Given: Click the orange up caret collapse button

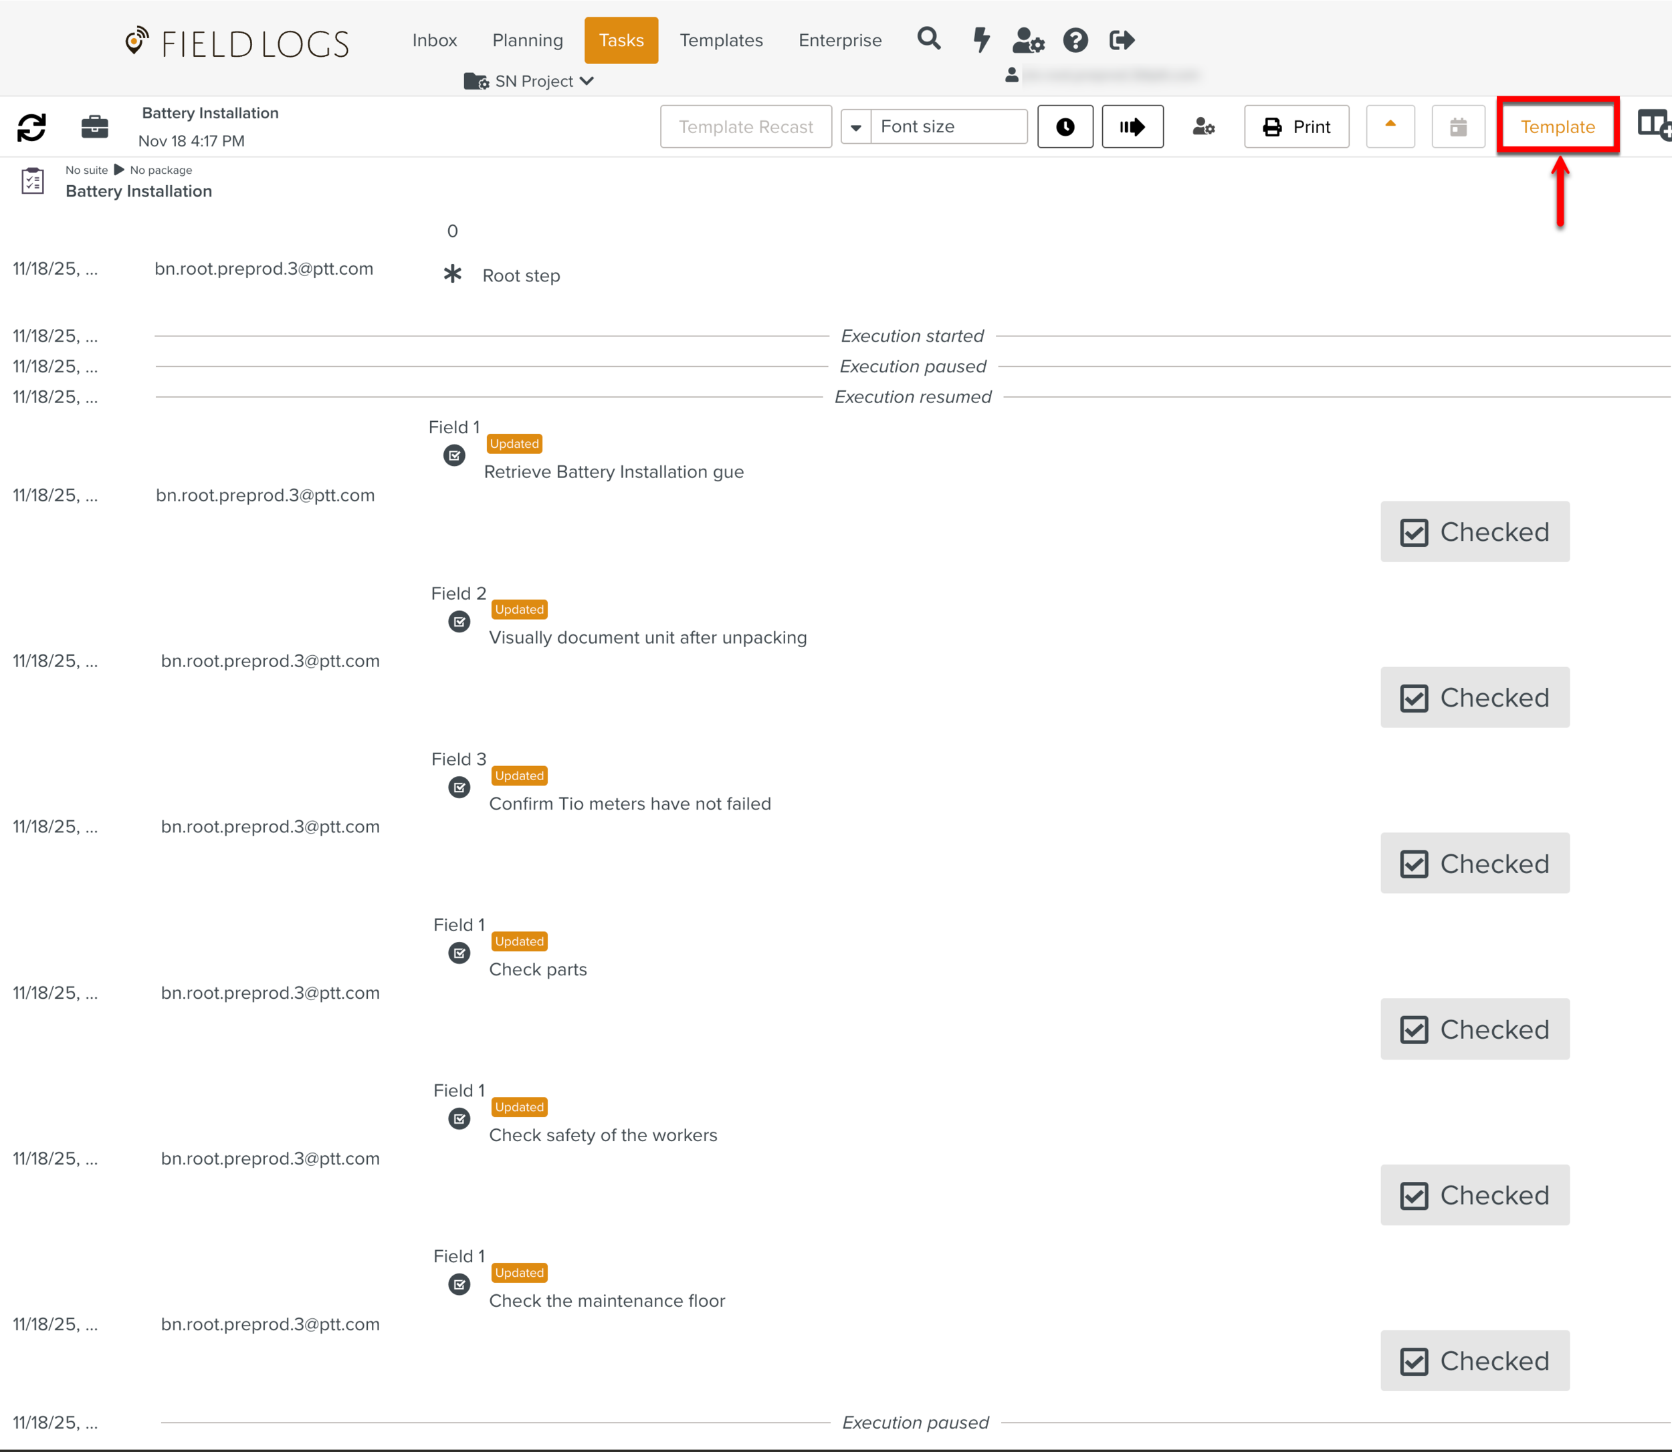Looking at the screenshot, I should 1390,127.
